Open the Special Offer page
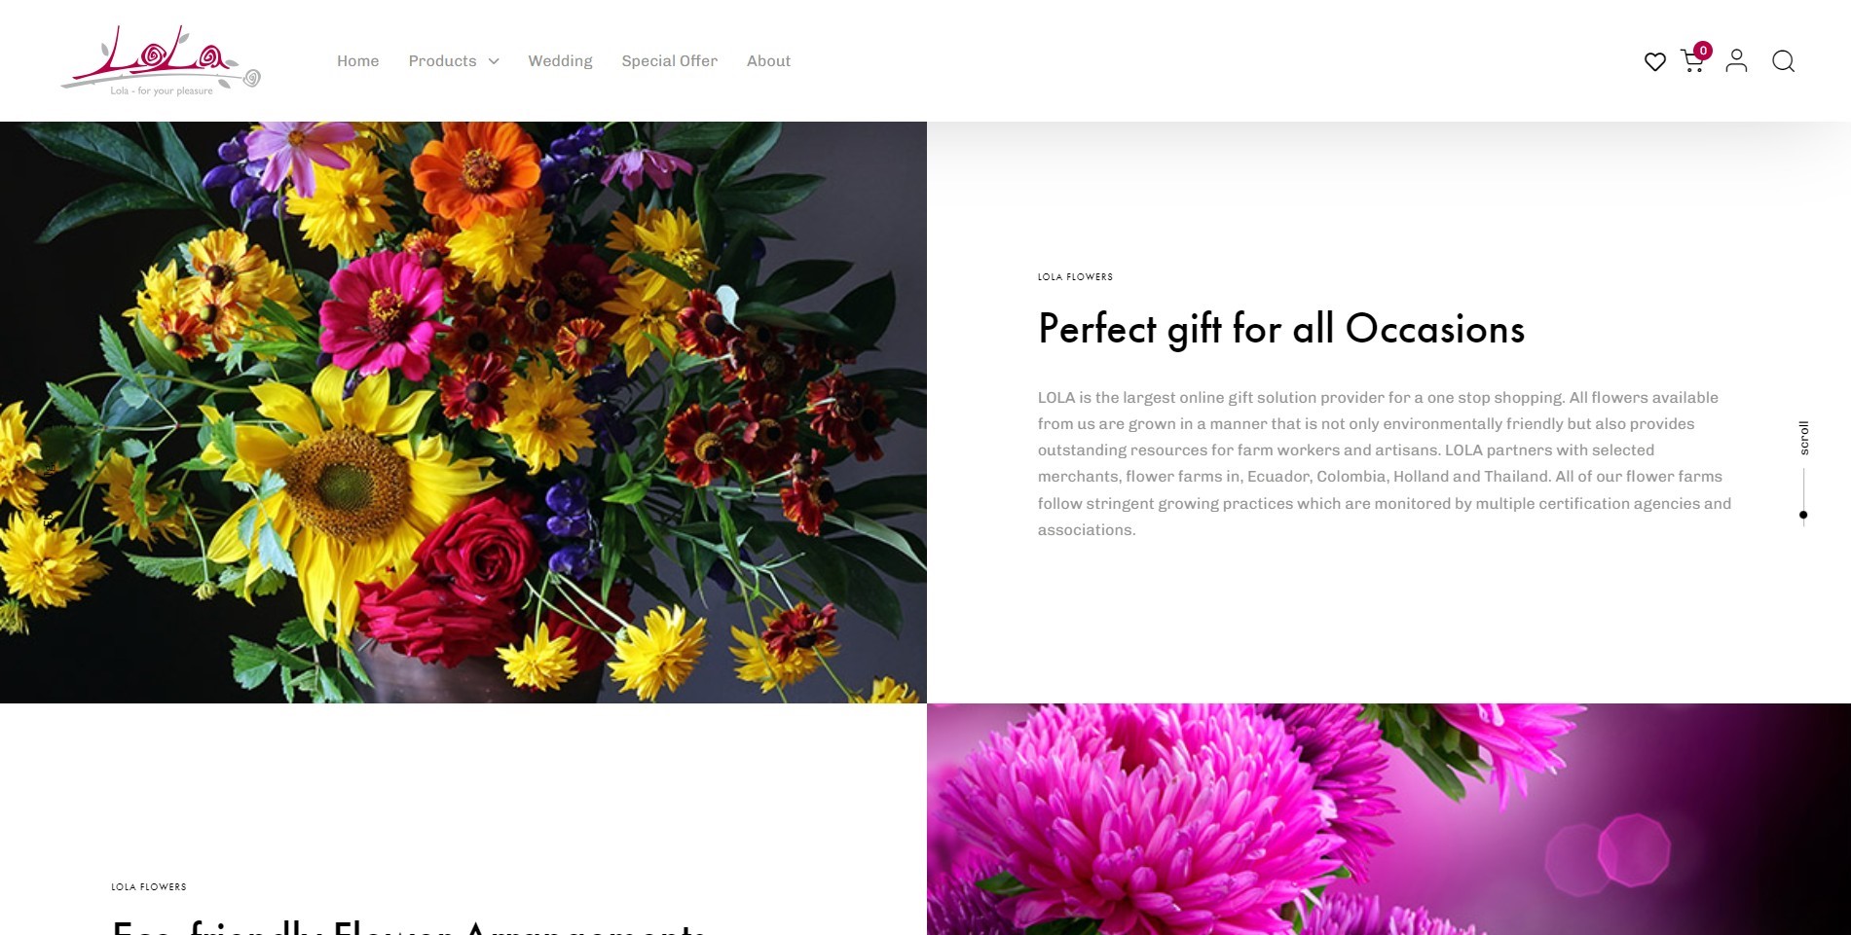The image size is (1851, 935). [669, 60]
